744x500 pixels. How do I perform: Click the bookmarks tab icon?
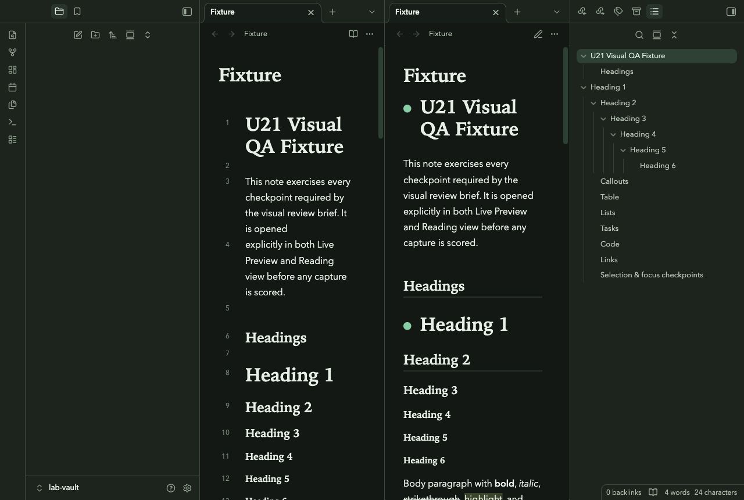click(77, 12)
